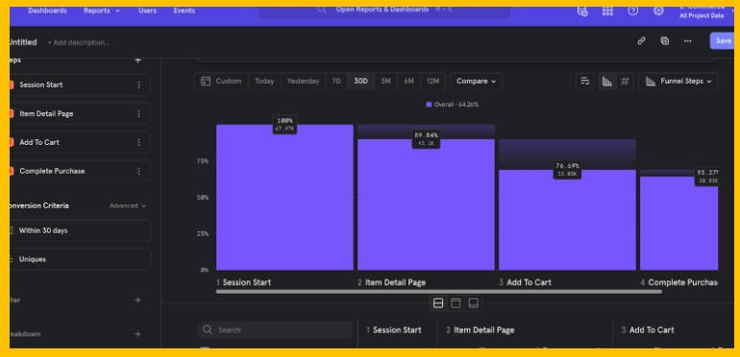The height and width of the screenshot is (357, 740).
Task: Open options for Complete Purchase step
Action: point(138,171)
